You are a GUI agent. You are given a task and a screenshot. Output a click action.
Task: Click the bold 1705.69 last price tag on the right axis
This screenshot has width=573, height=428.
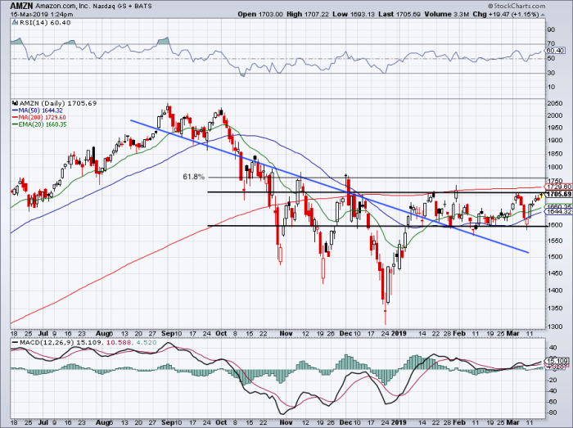point(558,194)
